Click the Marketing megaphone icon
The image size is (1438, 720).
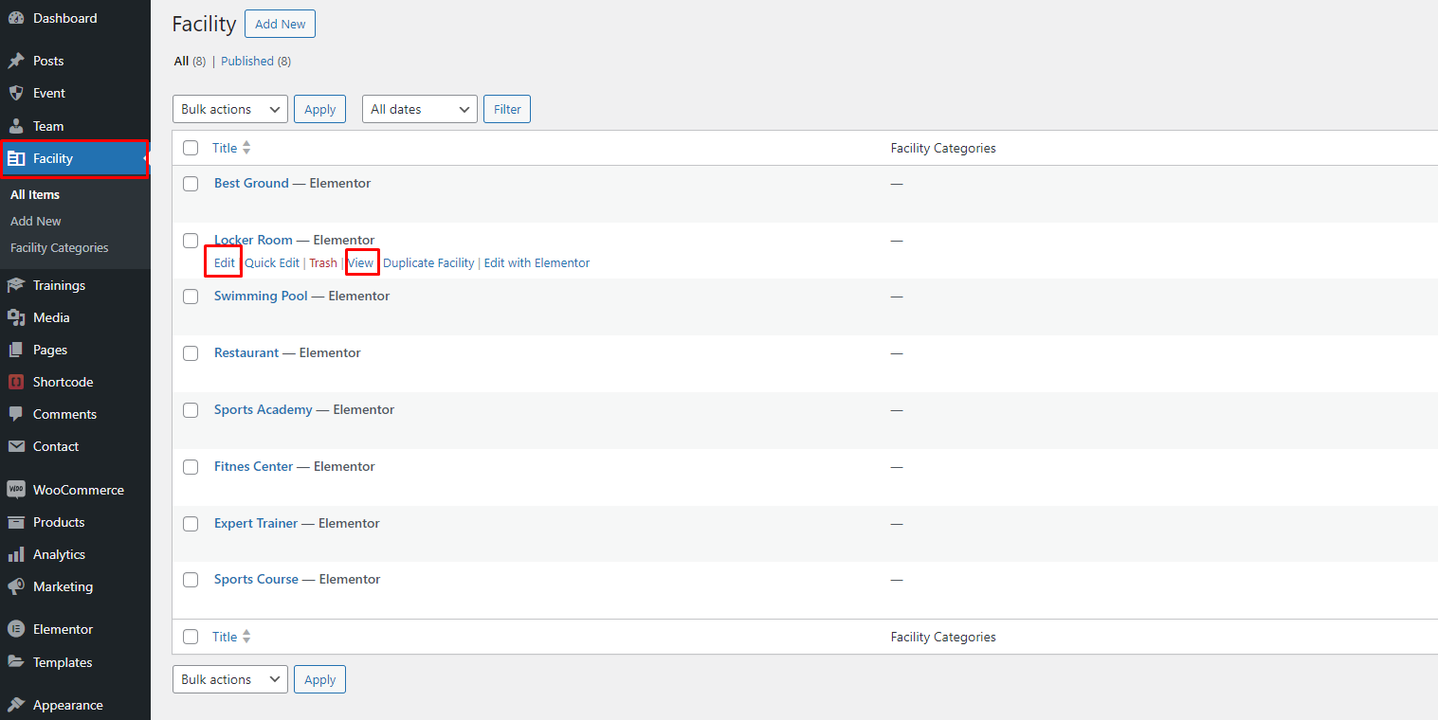(16, 586)
